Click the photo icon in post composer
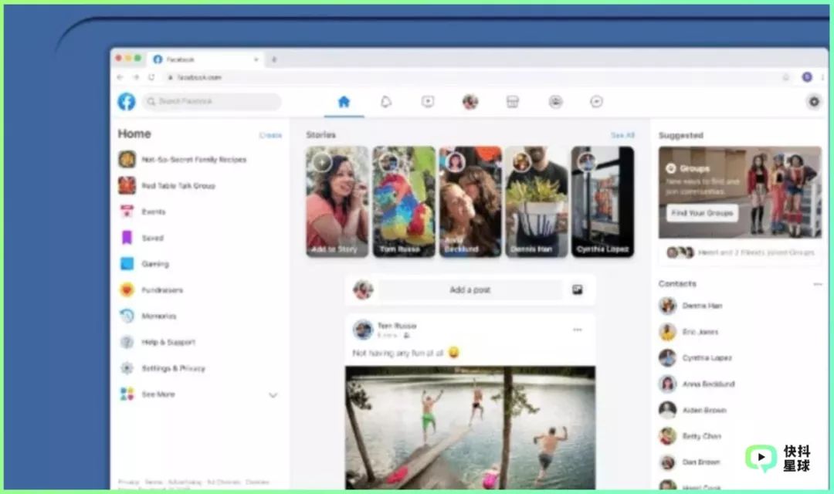This screenshot has width=834, height=494. [x=578, y=289]
